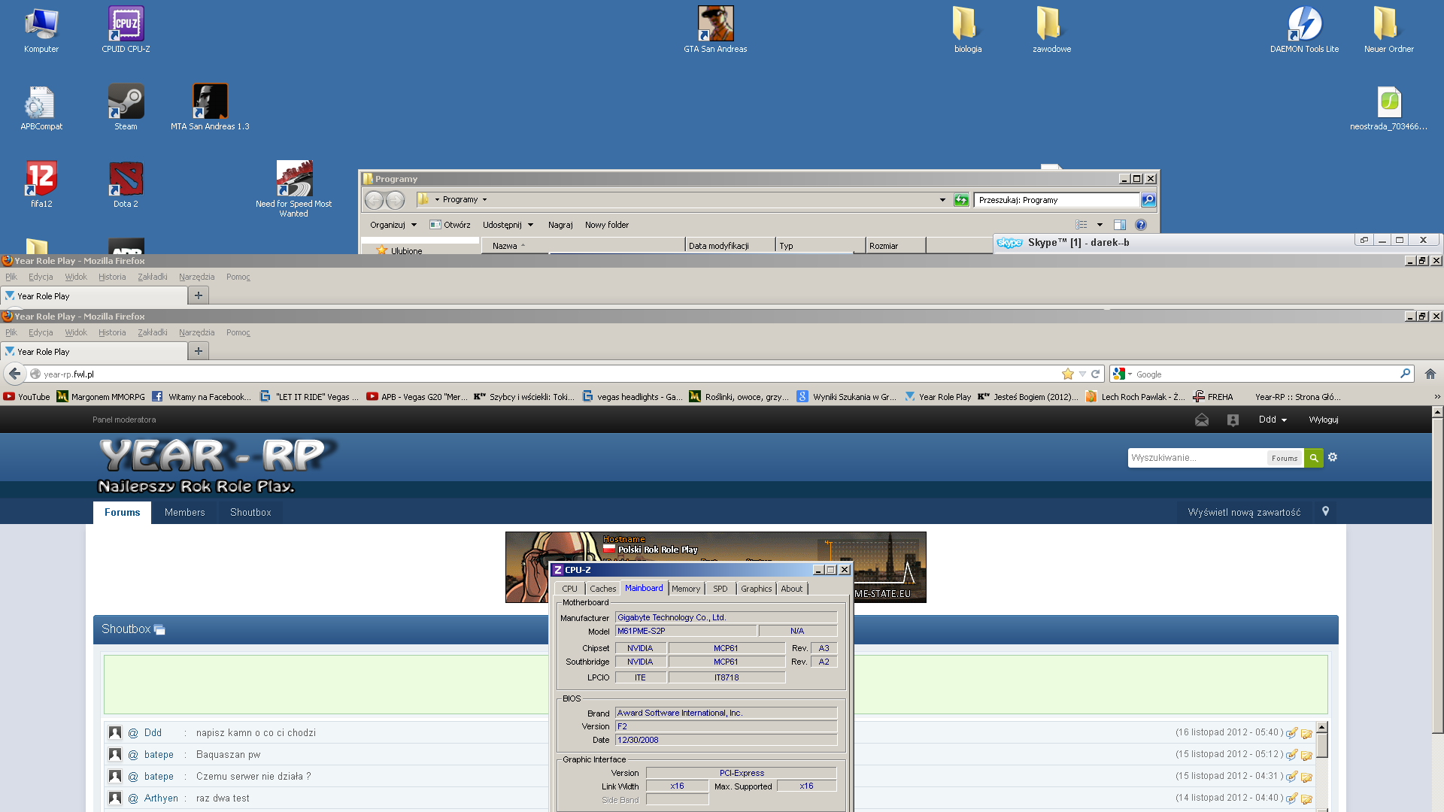Select the biologia folder on the desktop
1444x812 pixels.
click(967, 30)
